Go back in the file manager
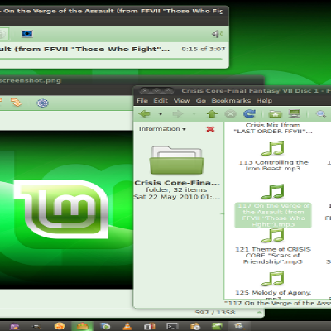This screenshot has height=331, width=331. (x=145, y=113)
